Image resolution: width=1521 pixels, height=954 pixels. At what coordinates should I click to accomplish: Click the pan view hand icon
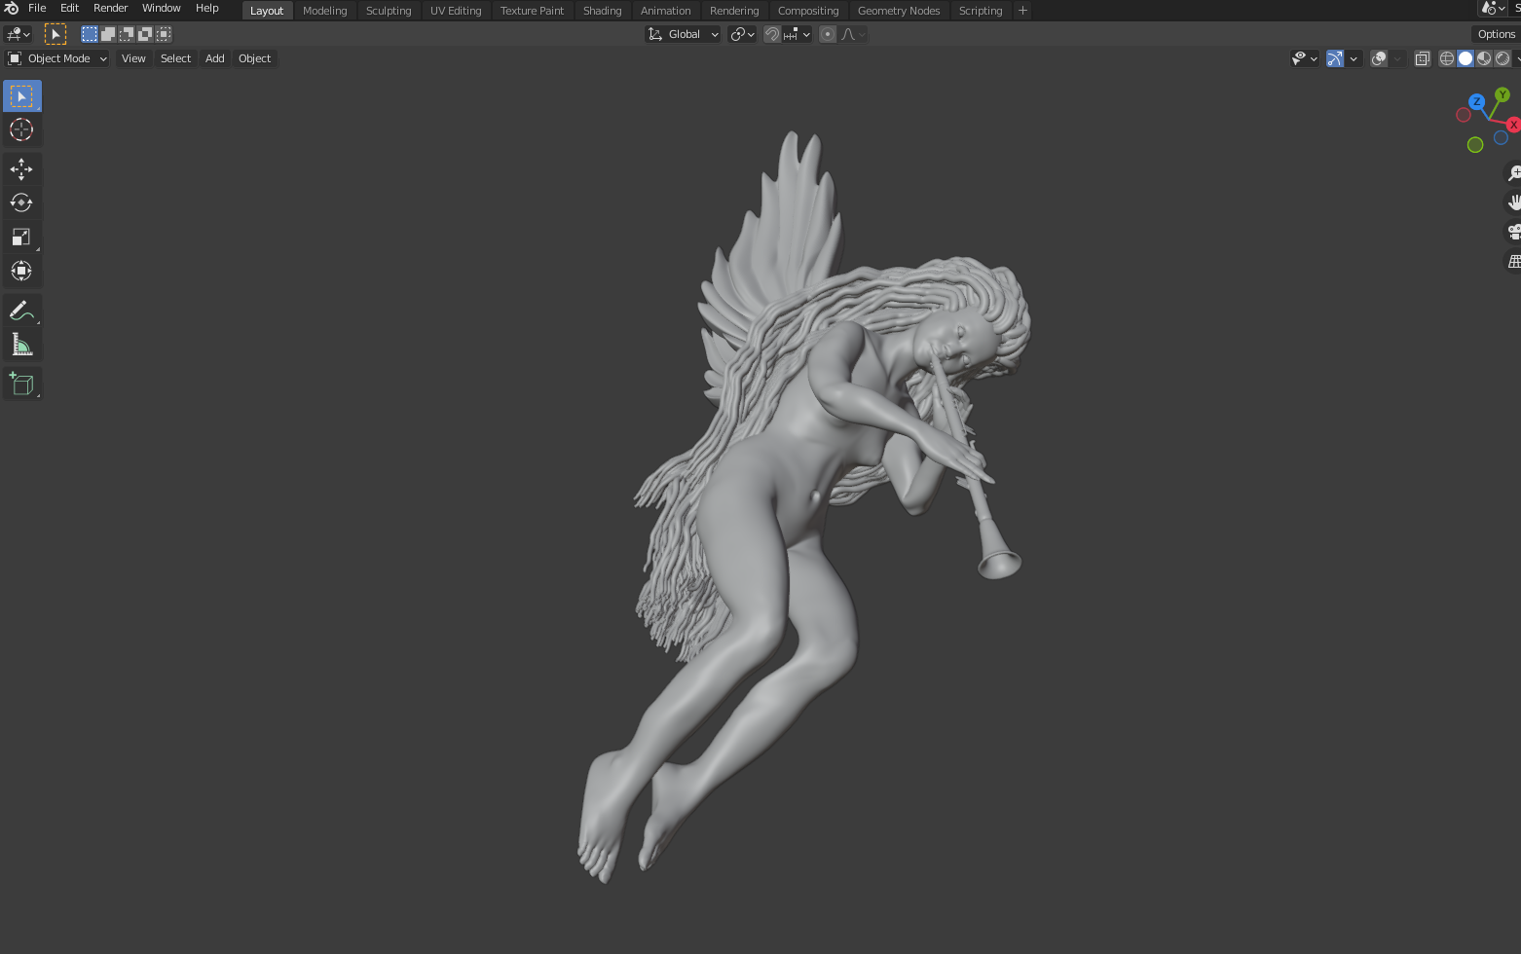click(1514, 202)
